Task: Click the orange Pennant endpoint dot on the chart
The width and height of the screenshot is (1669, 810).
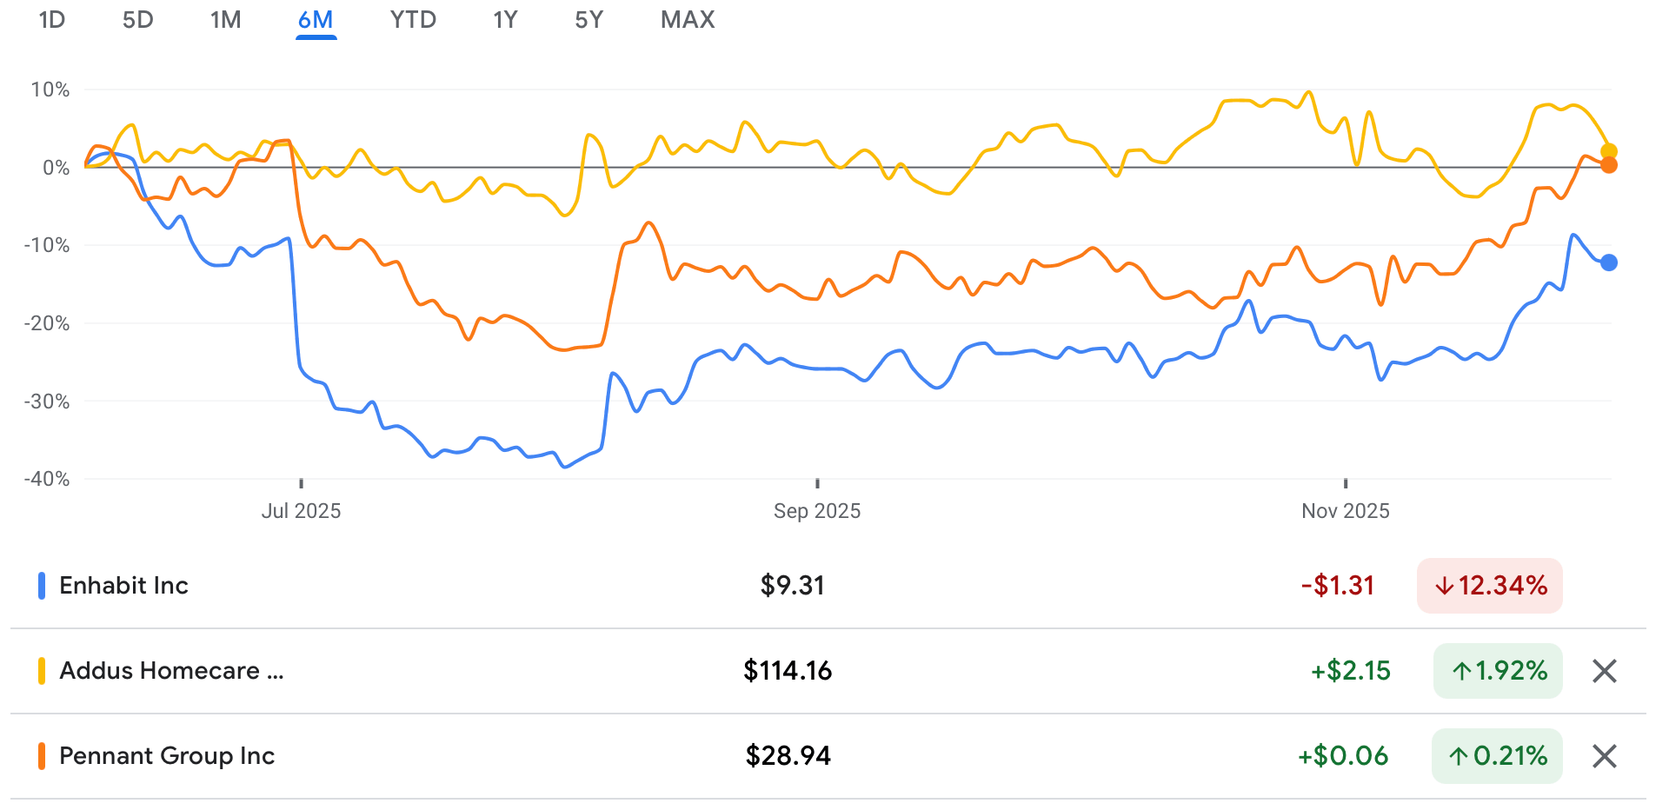Action: click(x=1608, y=165)
